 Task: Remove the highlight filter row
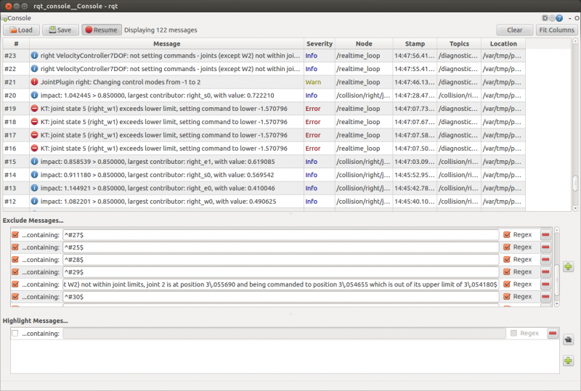click(553, 333)
